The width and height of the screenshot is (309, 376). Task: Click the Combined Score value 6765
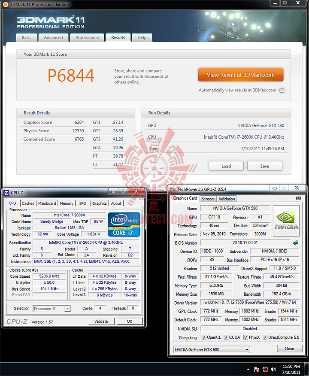(x=79, y=139)
